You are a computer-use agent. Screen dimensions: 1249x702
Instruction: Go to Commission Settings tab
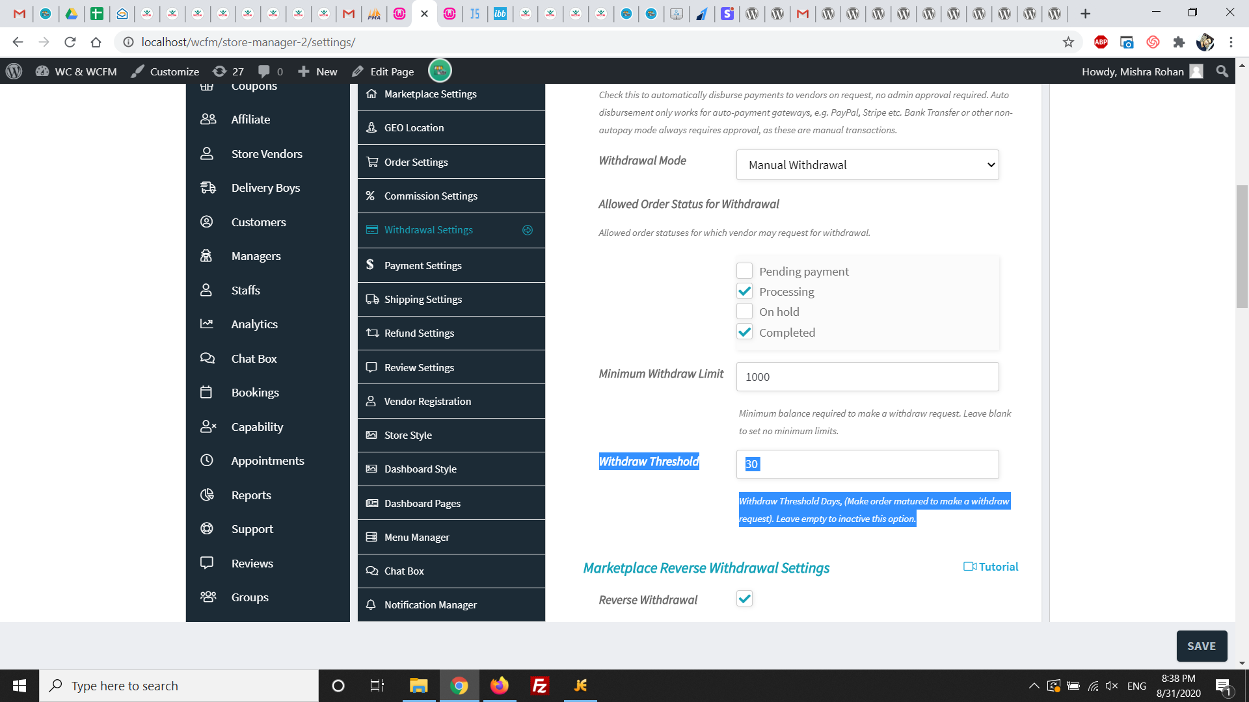pos(451,196)
